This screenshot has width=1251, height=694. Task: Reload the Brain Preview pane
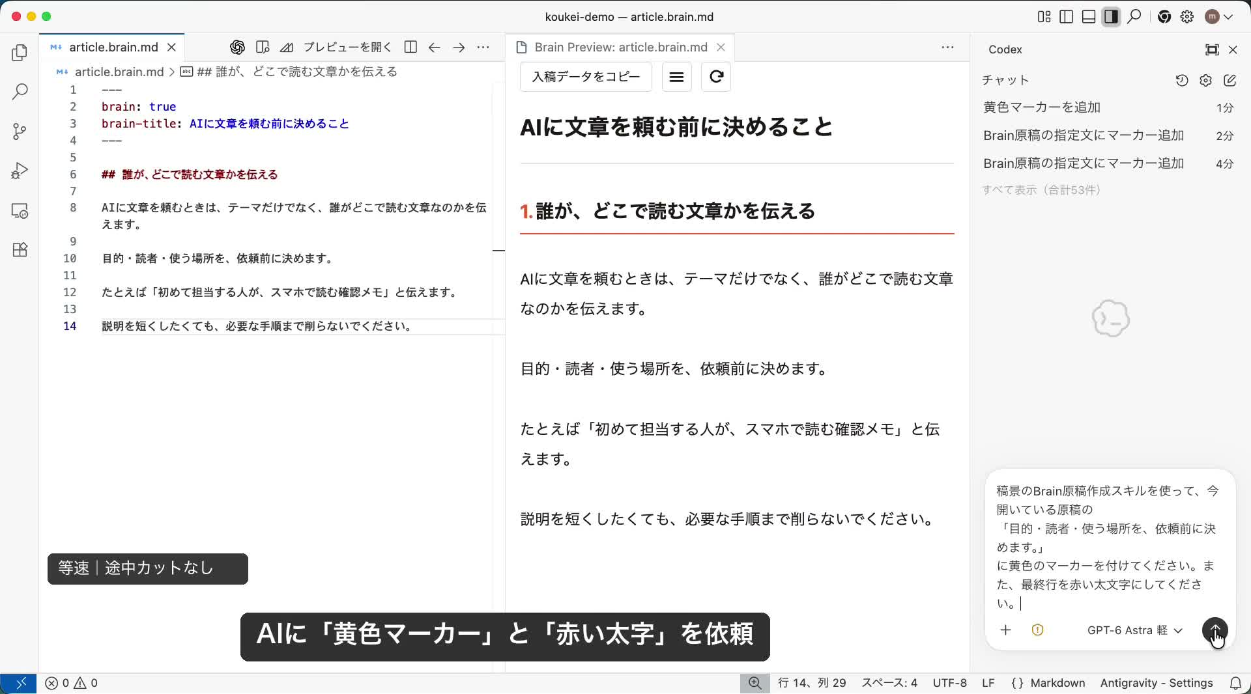[715, 77]
